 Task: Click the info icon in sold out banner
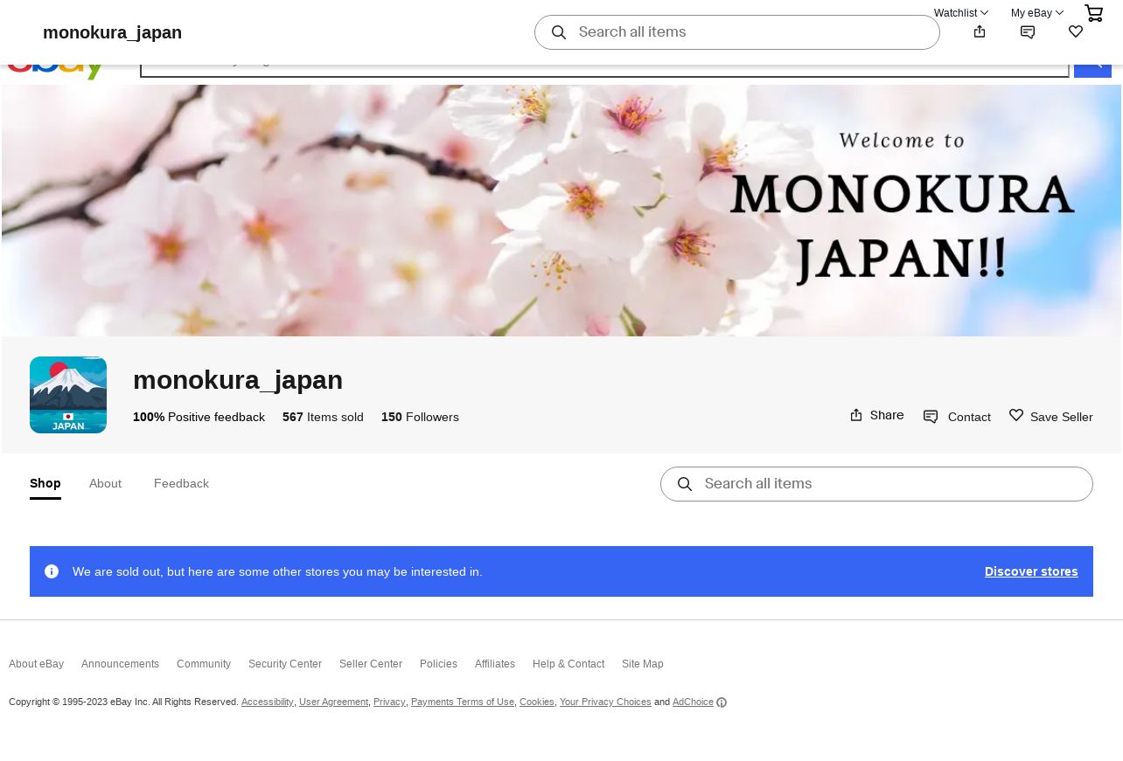click(52, 571)
